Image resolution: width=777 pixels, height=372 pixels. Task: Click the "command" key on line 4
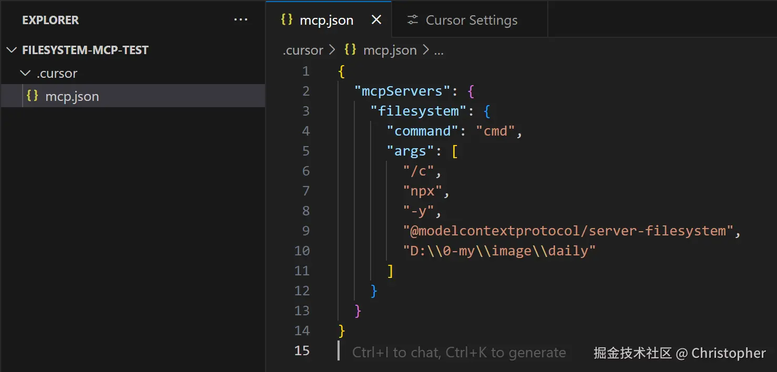(423, 131)
